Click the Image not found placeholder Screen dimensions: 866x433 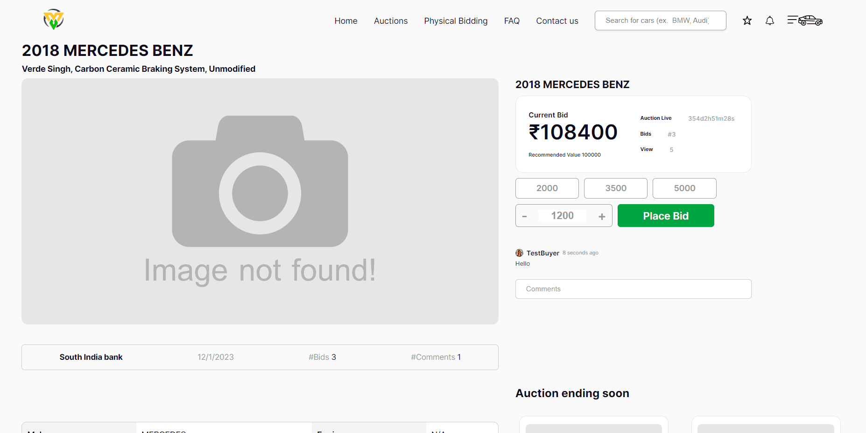(260, 201)
